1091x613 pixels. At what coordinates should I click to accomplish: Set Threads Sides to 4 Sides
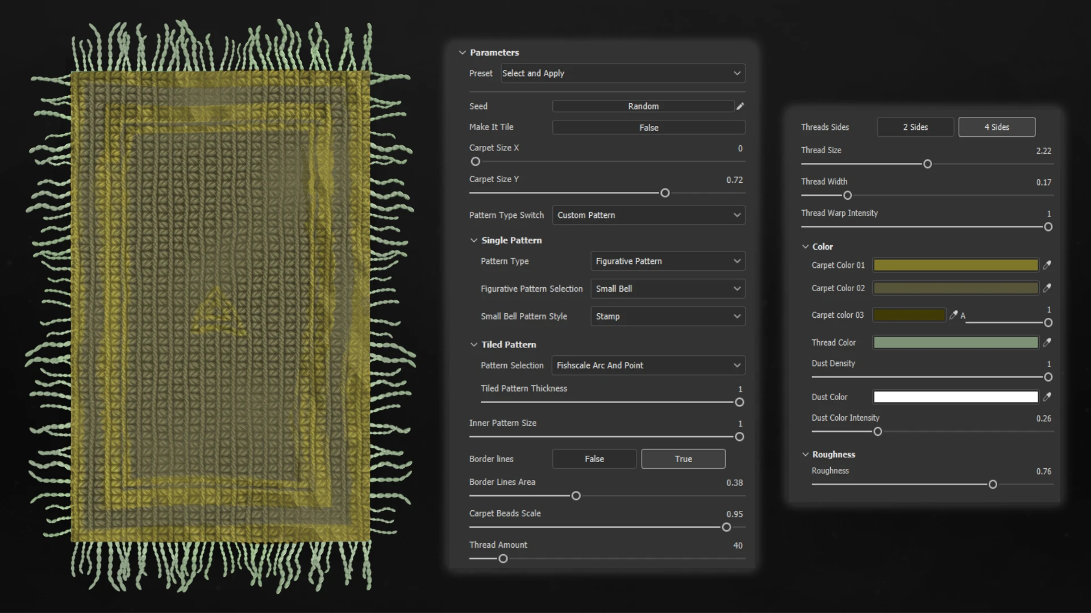[x=997, y=127]
